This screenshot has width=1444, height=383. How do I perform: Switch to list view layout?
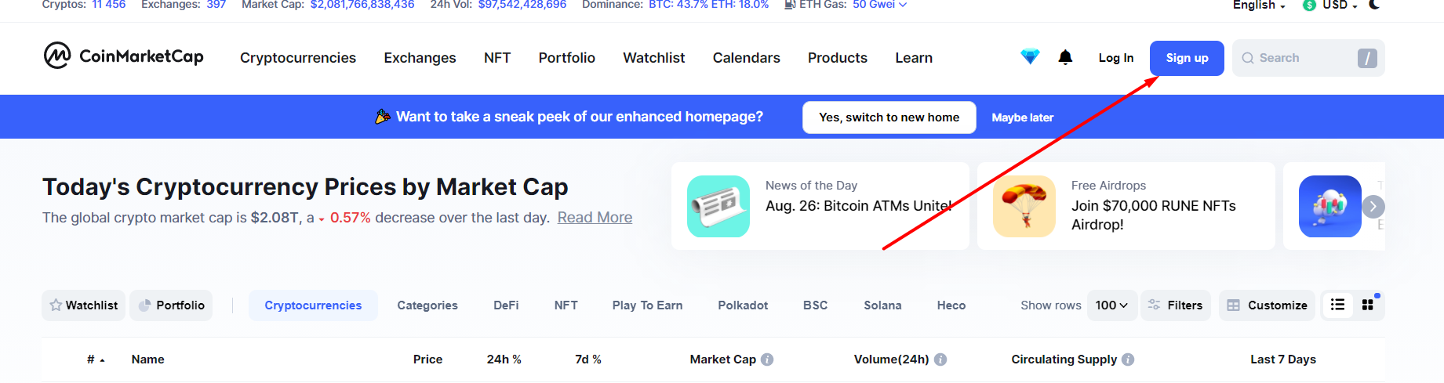coord(1338,305)
